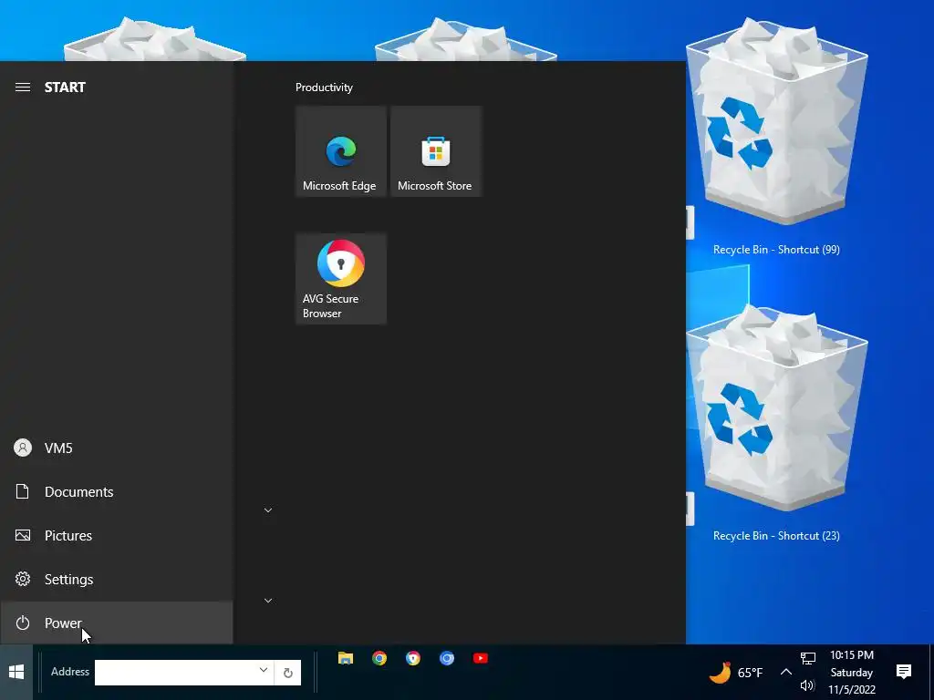934x700 pixels.
Task: Open the VM5 user account
Action: 116,448
